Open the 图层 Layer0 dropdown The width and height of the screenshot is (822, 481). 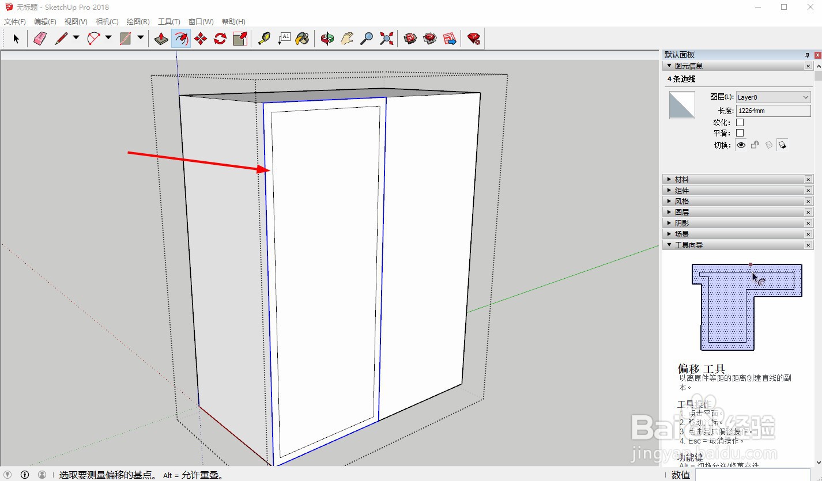[x=774, y=97]
